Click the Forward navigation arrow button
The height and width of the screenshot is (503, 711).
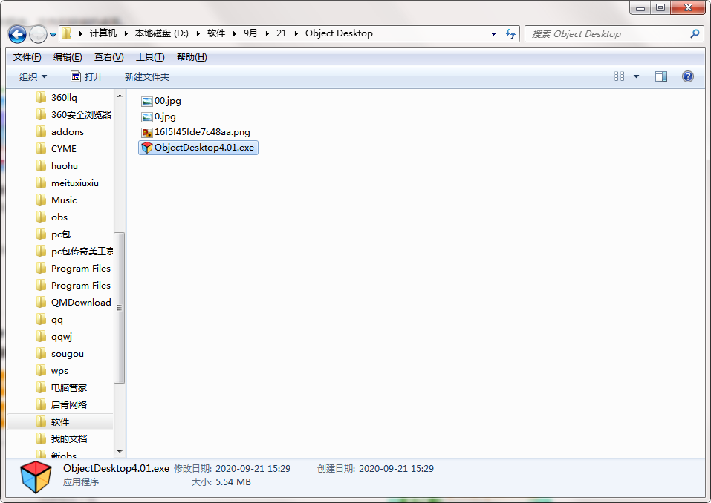(38, 34)
